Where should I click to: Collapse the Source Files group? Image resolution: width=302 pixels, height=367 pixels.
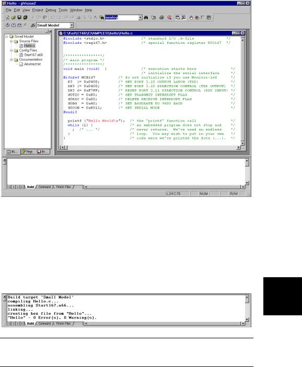coord(11,41)
